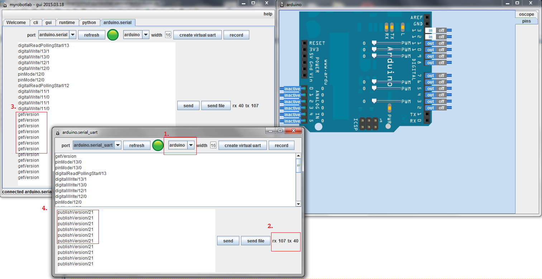The image size is (542, 279).
Task: Click scroll-up arrow of the uart log scrollbar
Action: [298, 156]
